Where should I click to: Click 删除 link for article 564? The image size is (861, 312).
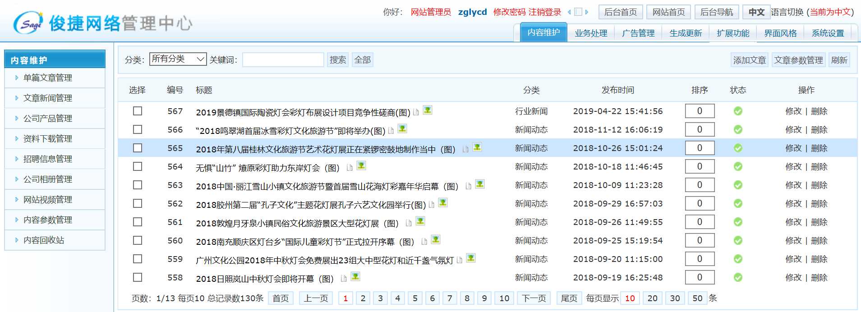point(819,166)
